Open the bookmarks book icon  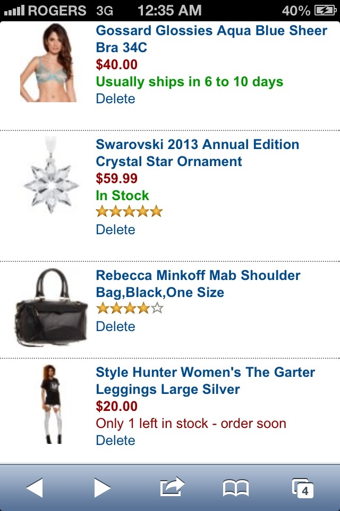pyautogui.click(x=236, y=488)
